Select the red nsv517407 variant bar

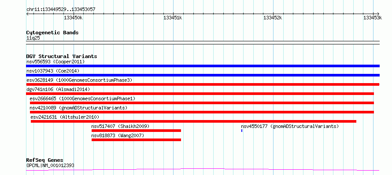coord(136,131)
